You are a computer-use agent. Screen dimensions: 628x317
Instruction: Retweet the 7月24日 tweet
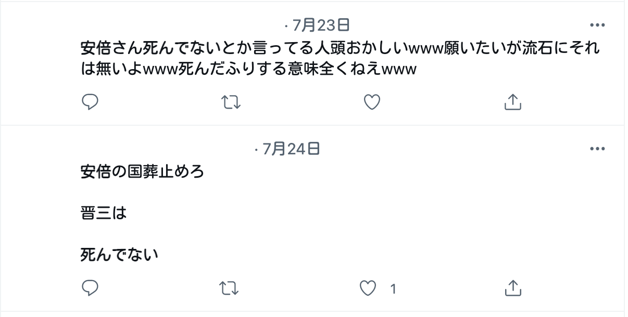point(231,288)
